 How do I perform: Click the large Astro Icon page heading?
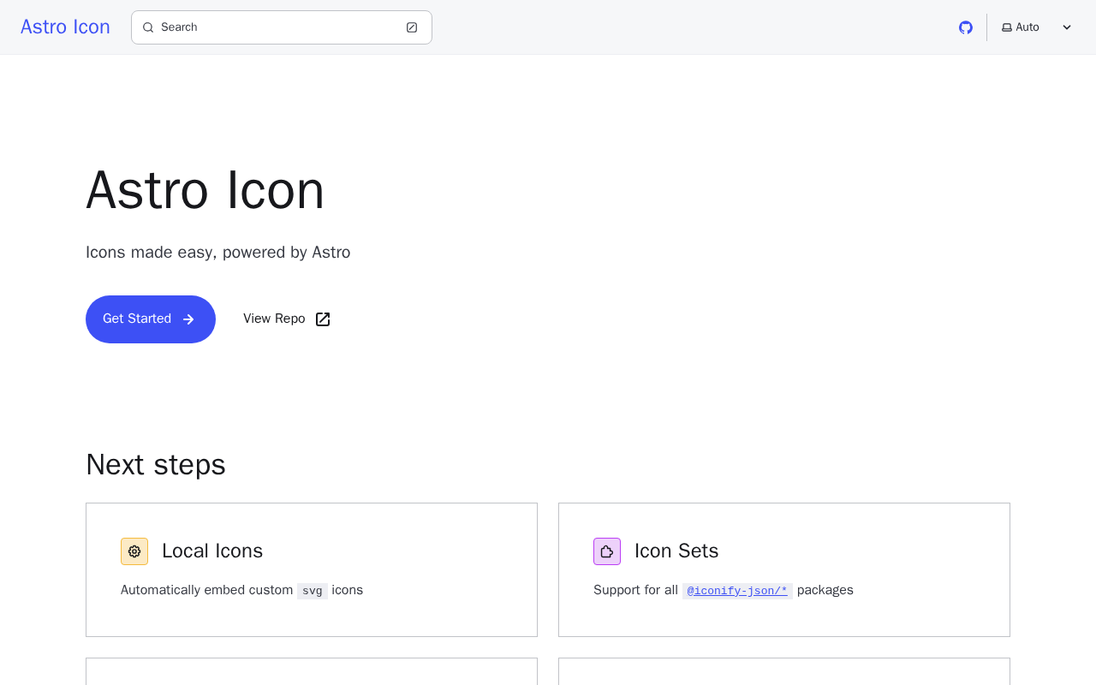[205, 190]
